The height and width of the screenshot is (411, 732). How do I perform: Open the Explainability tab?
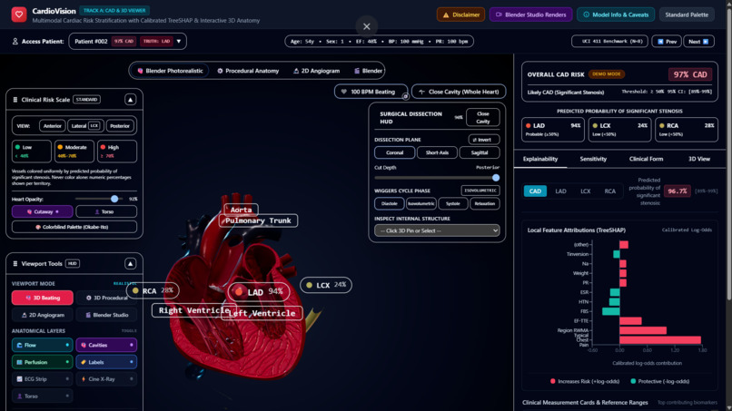540,159
